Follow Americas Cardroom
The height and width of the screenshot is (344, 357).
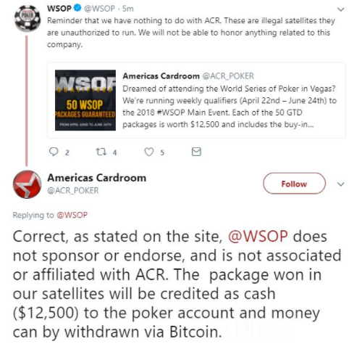tap(294, 184)
